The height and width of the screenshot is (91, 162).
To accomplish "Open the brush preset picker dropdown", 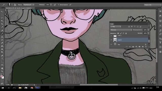I will coord(12,5).
